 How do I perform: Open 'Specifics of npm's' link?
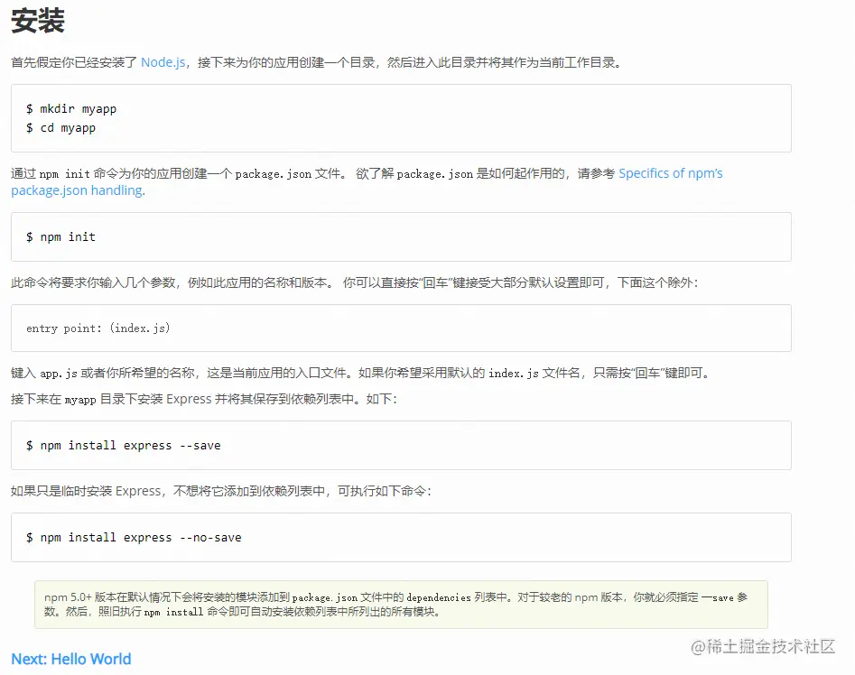click(x=670, y=173)
